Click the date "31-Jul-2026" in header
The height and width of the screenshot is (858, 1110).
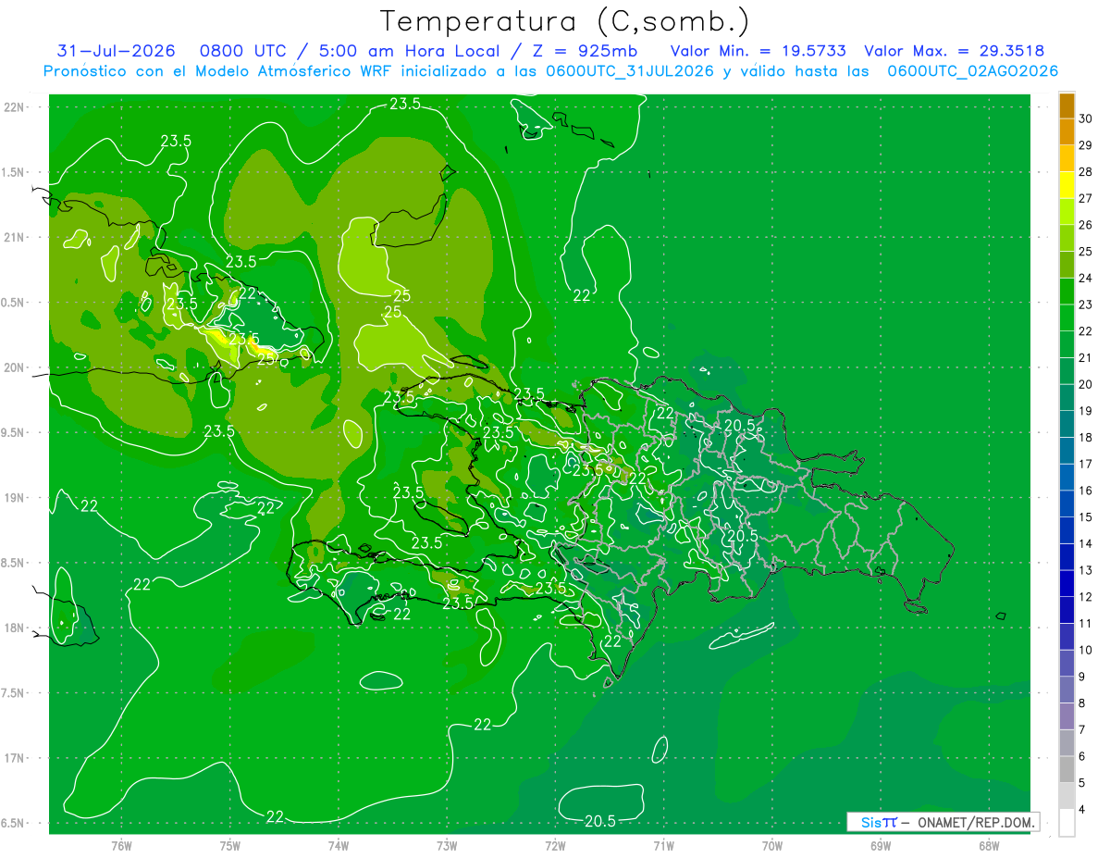point(115,51)
